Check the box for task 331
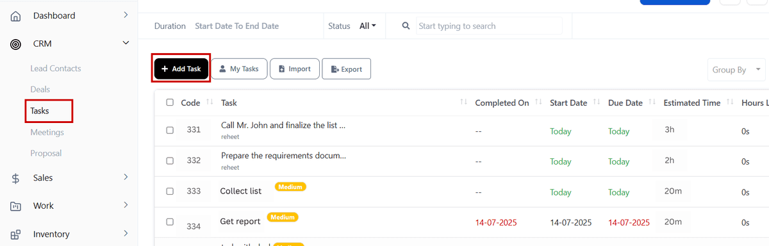The image size is (769, 246). [170, 130]
